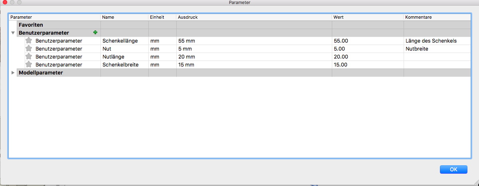The height and width of the screenshot is (186, 479).
Task: Close the Parameter dialog with red button
Action: pos(5,3)
